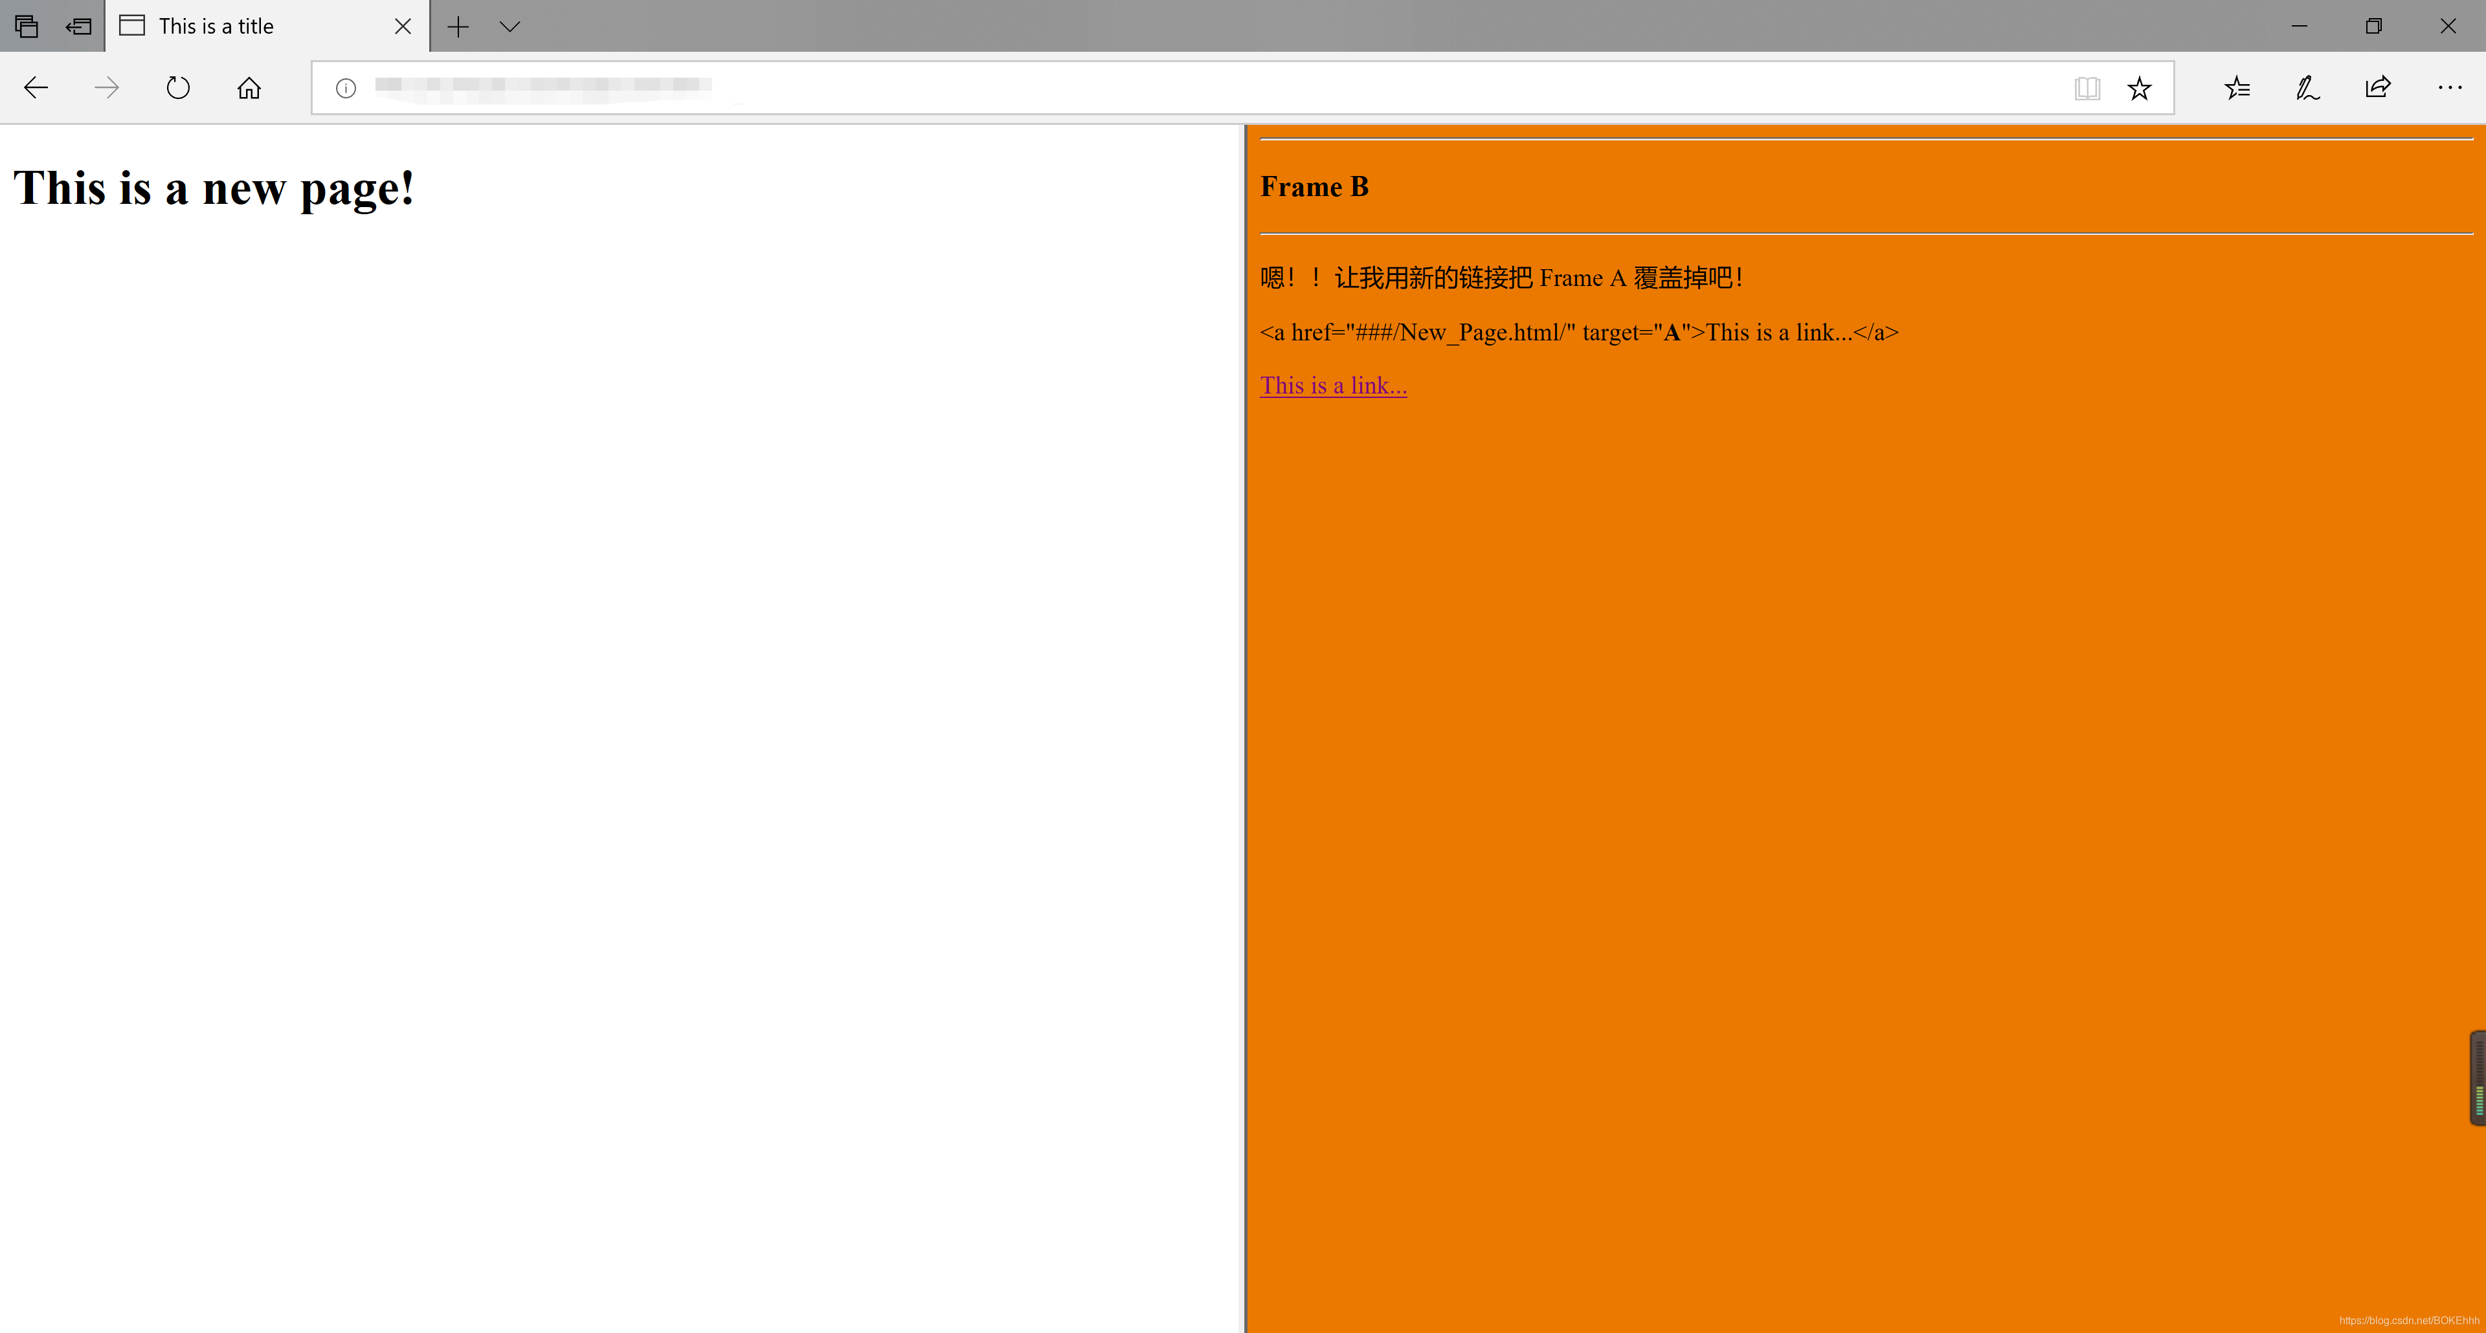Show tabs you've set aside

click(x=26, y=26)
